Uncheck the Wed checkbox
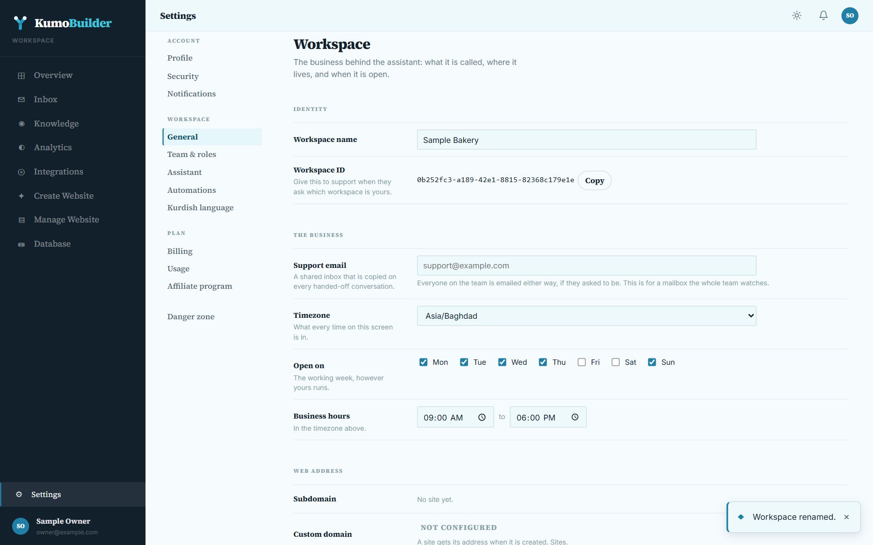 click(502, 362)
